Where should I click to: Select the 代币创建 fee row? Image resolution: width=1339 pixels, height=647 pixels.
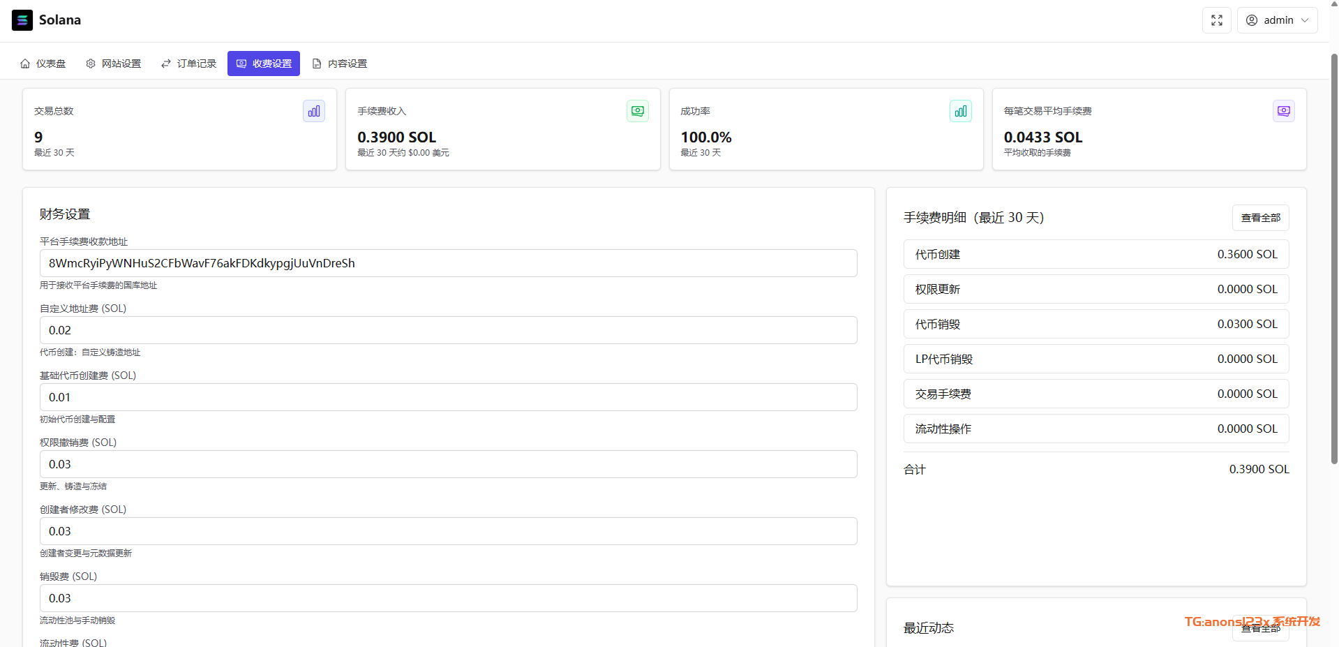(x=1095, y=254)
